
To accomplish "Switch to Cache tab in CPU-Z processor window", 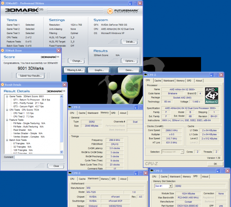I will pyautogui.click(x=158, y=81).
